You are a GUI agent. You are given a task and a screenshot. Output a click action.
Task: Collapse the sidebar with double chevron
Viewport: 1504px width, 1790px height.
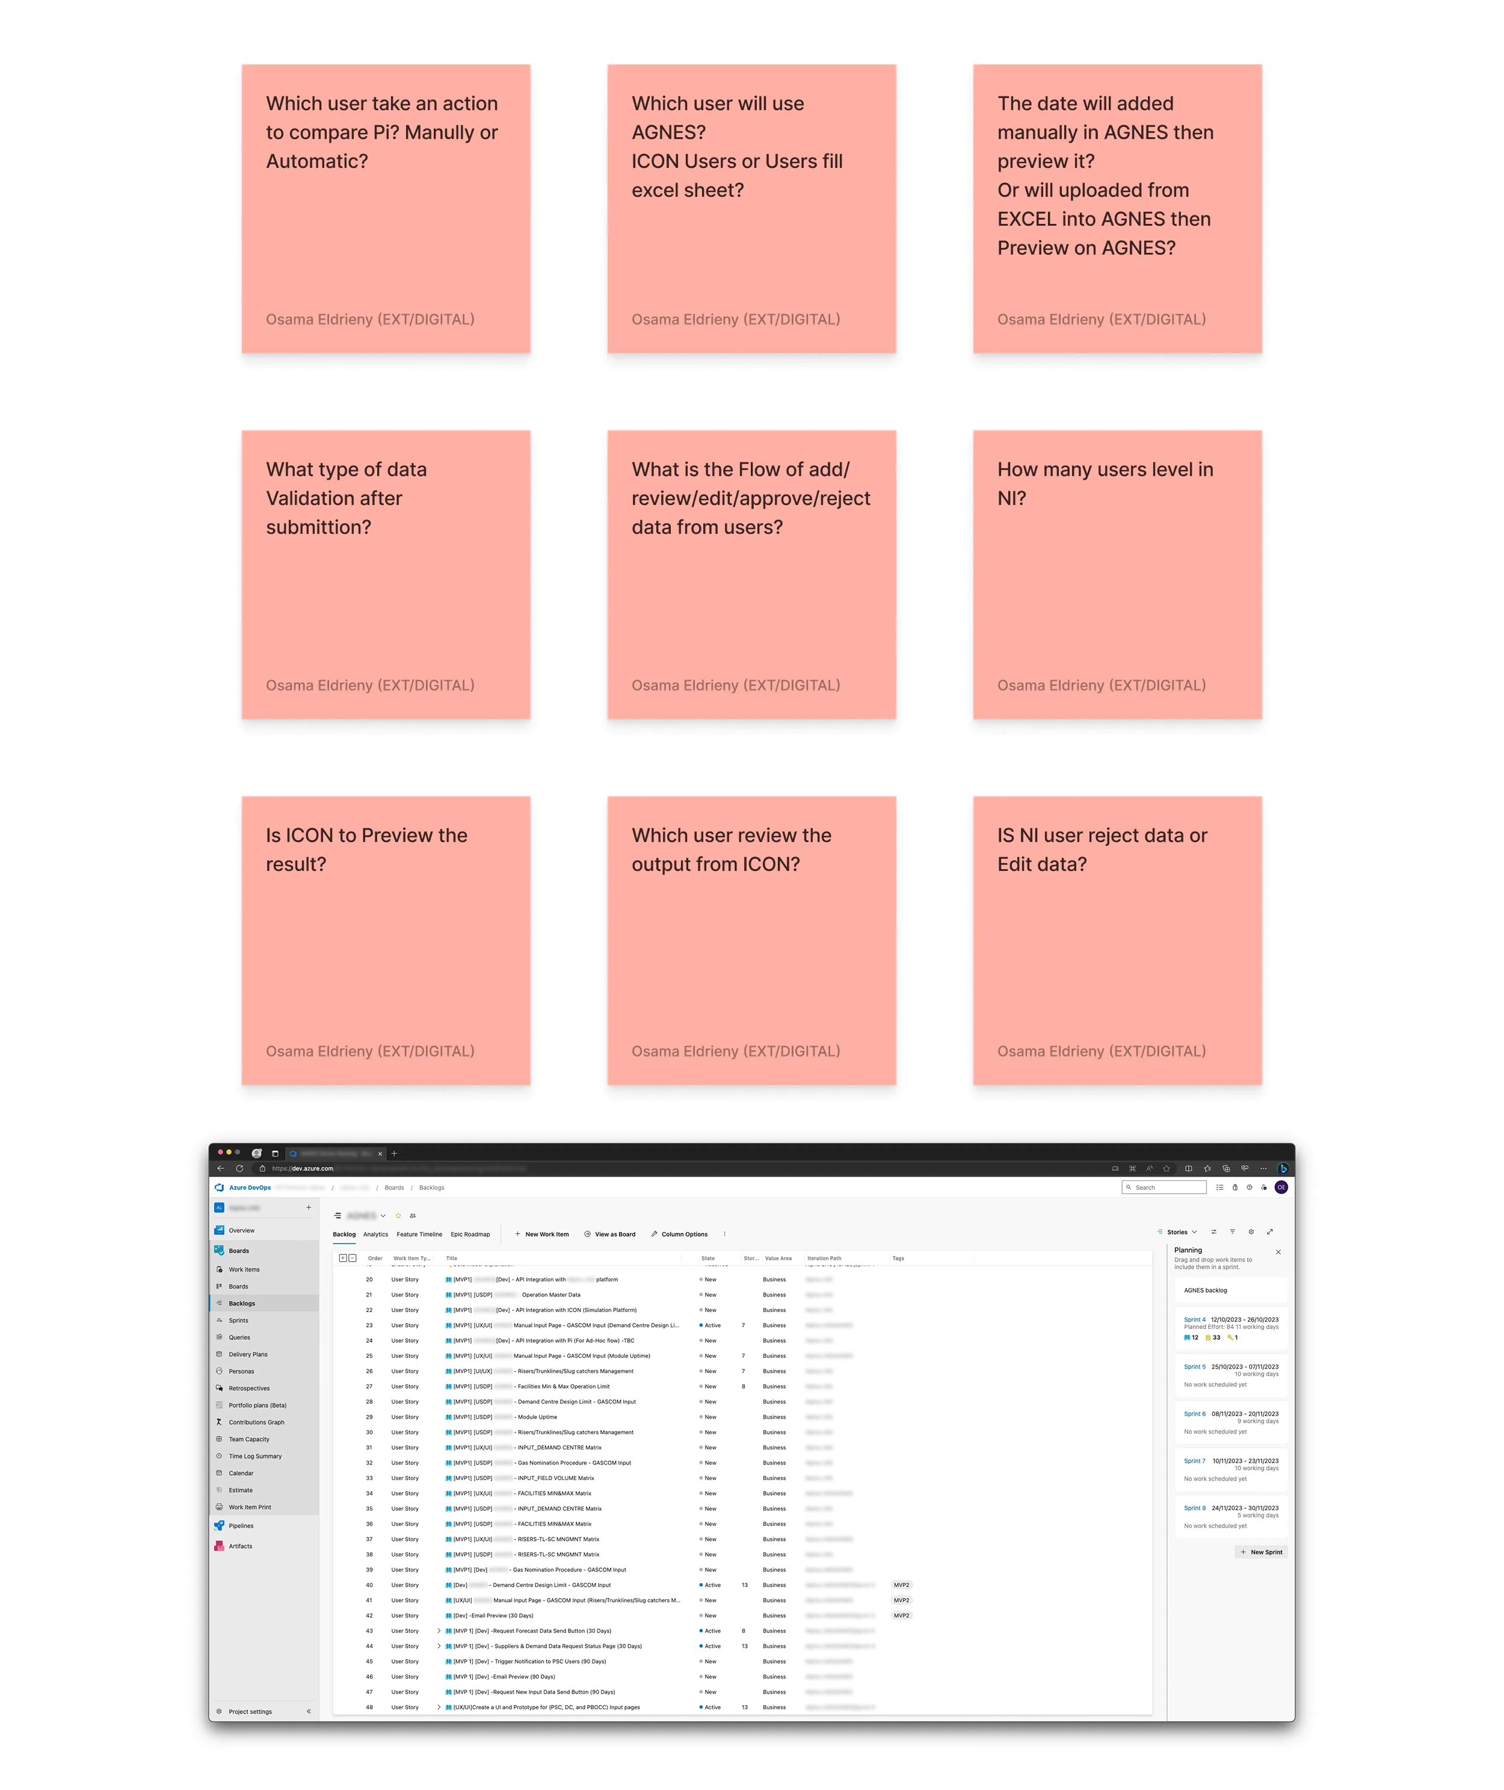(309, 1712)
